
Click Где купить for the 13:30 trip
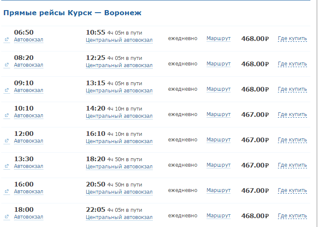292,165
